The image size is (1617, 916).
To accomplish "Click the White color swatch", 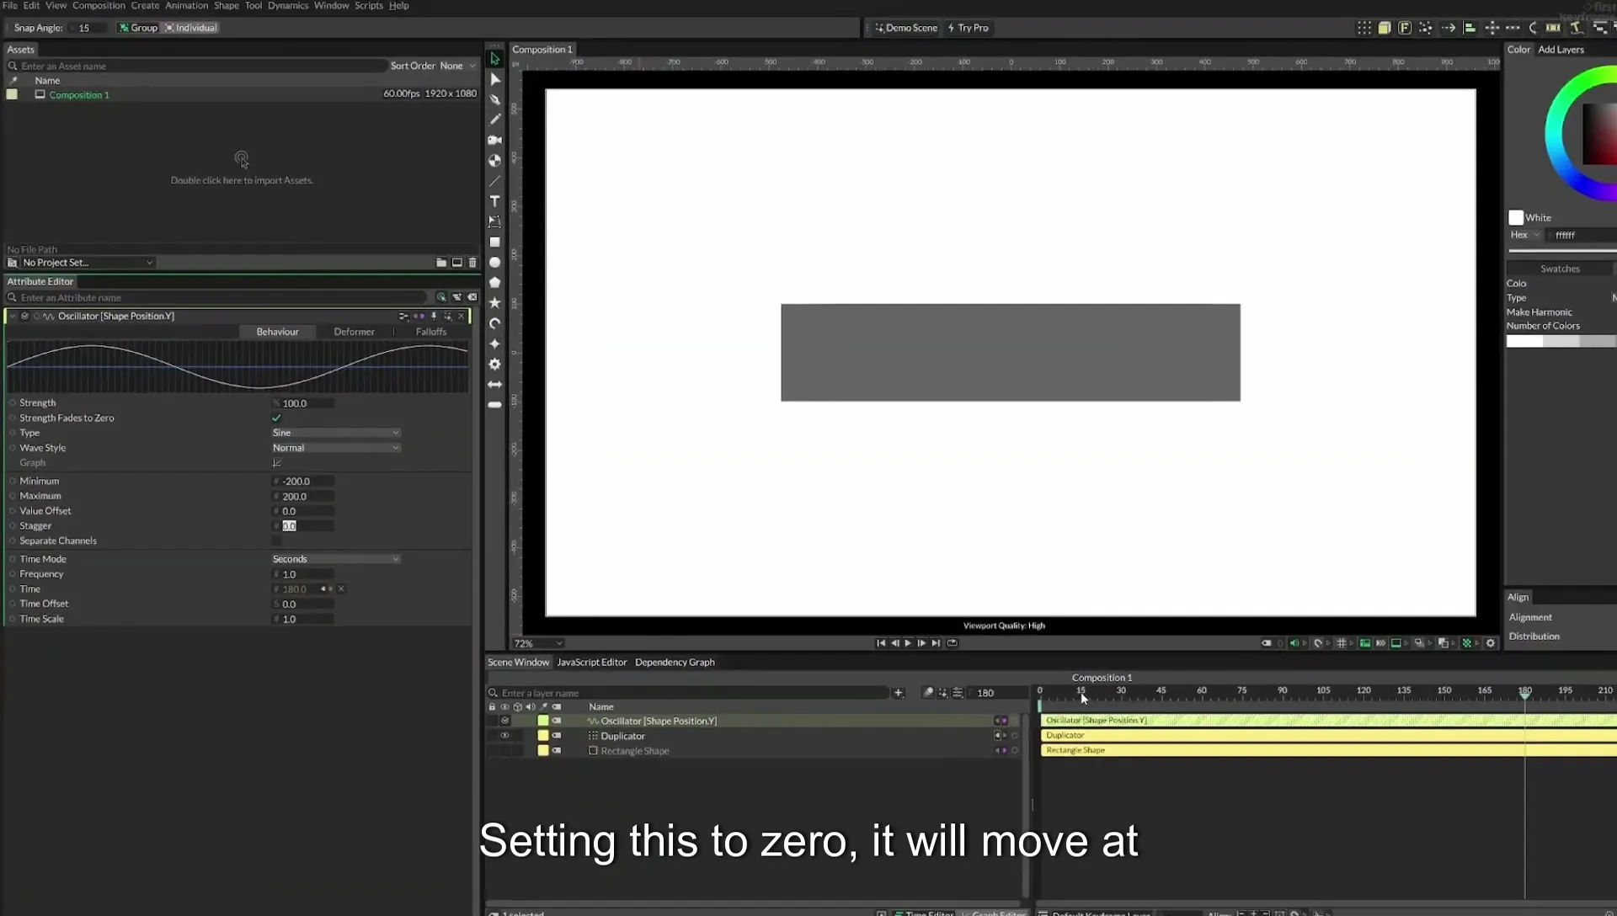I will click(1516, 218).
